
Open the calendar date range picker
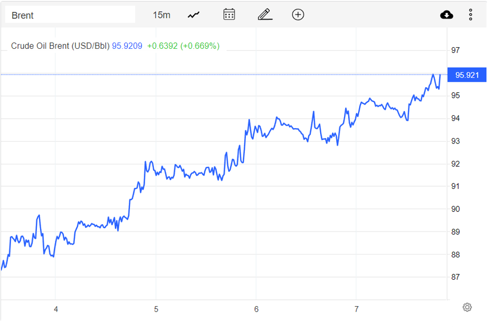(229, 14)
